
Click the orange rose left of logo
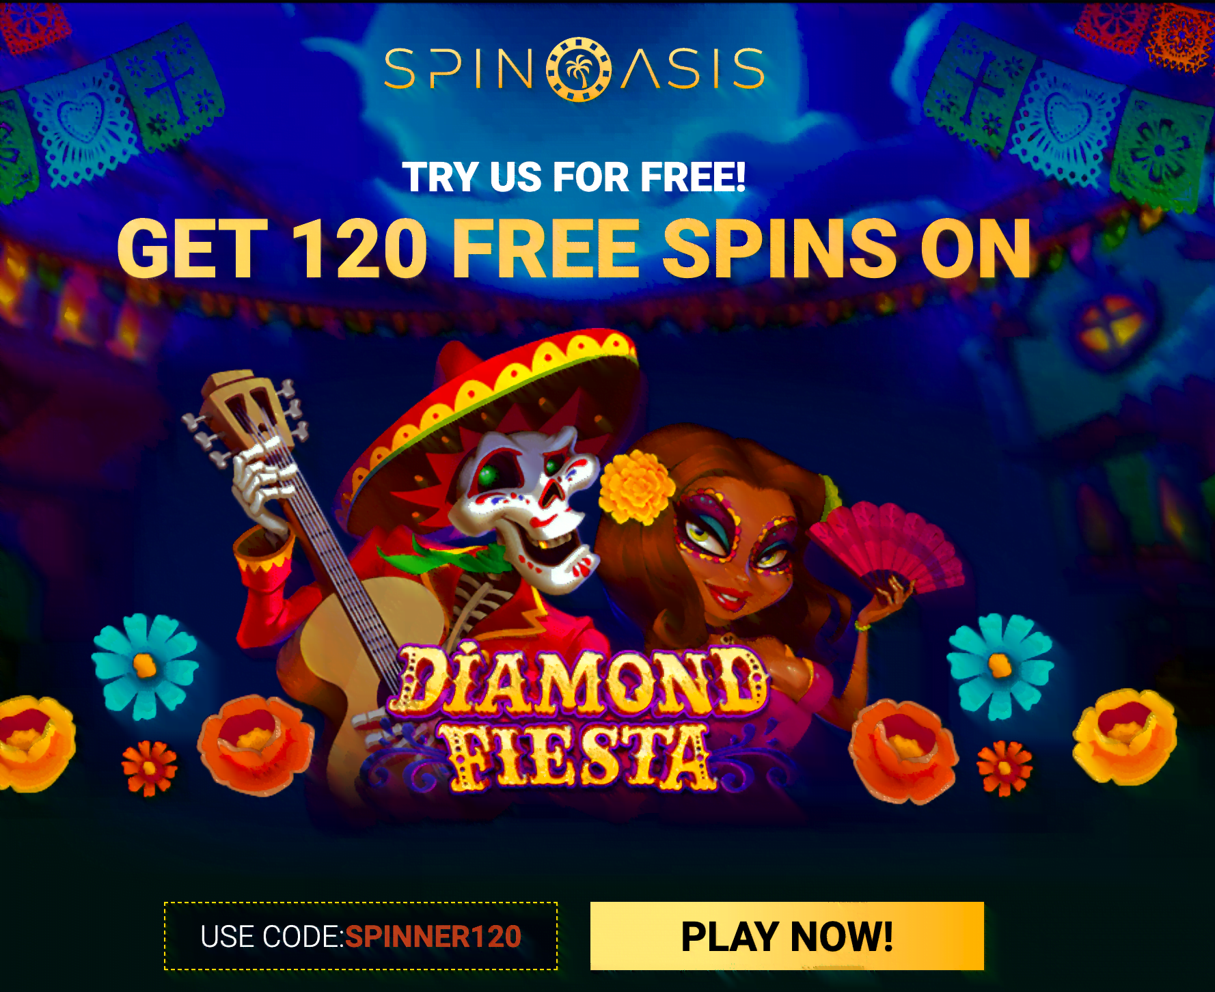coord(256,745)
